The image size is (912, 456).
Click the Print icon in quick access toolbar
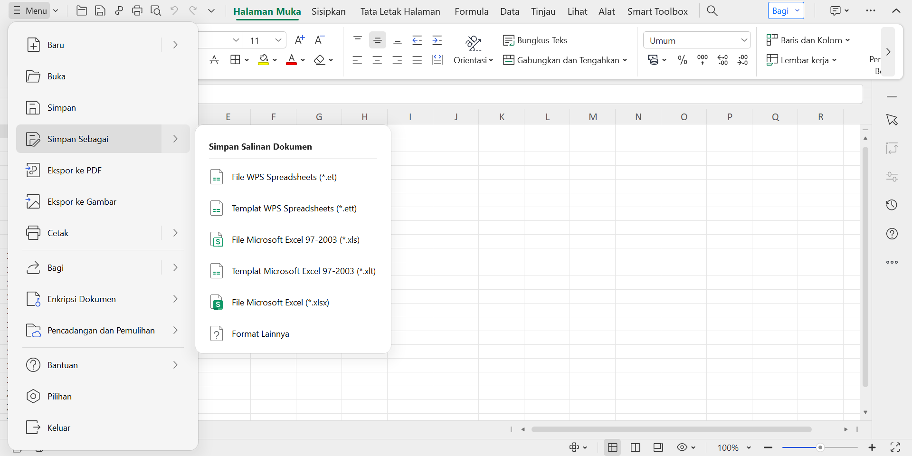(137, 10)
